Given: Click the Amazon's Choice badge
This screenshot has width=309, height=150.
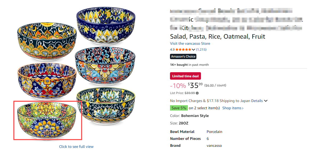Looking at the screenshot, I should coord(183,56).
